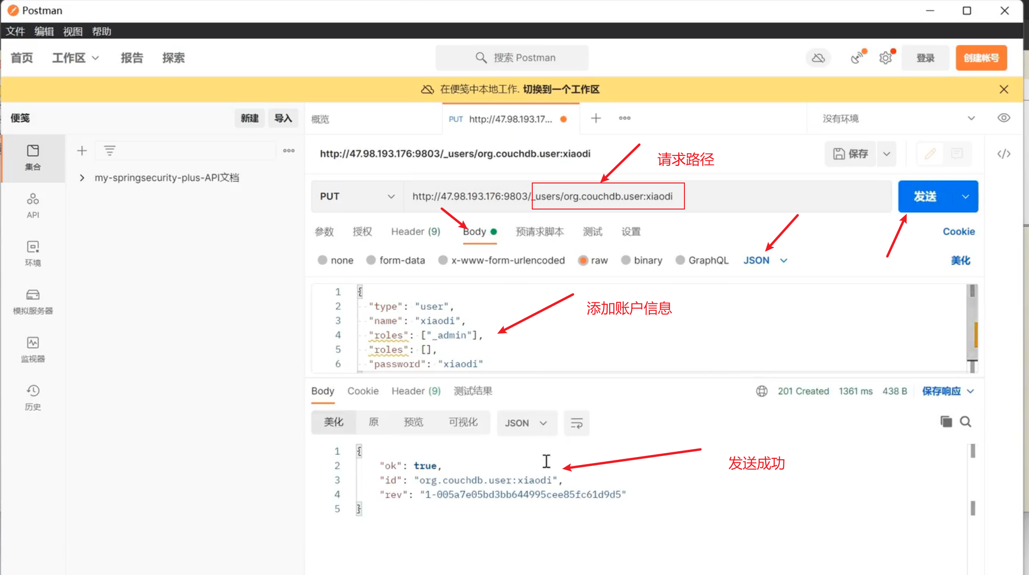Click the Cookie link
1029x575 pixels.
coord(958,231)
